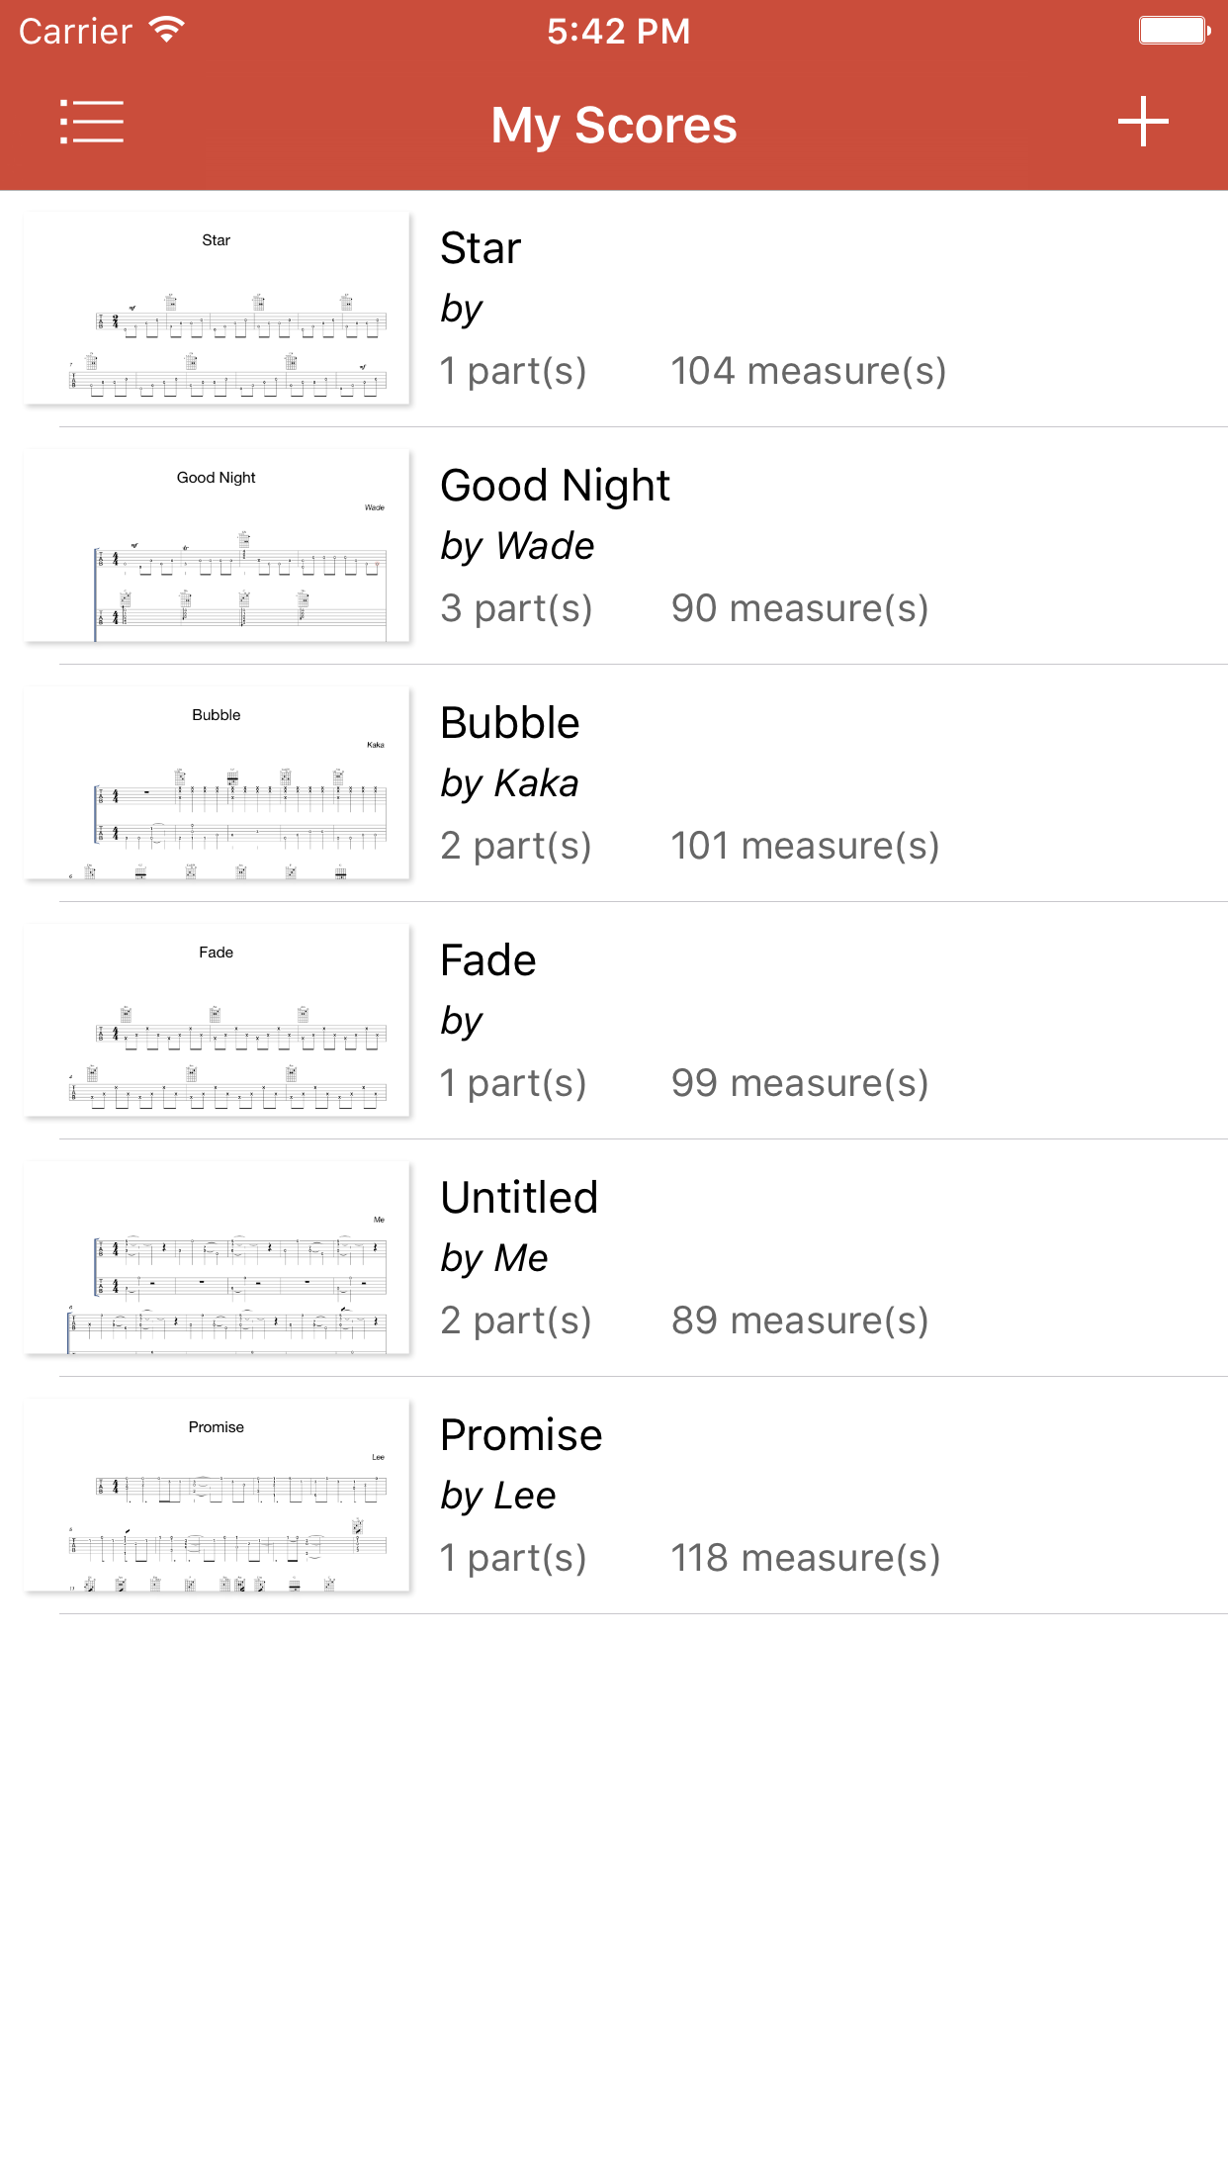Tap the Fade score title

click(488, 960)
